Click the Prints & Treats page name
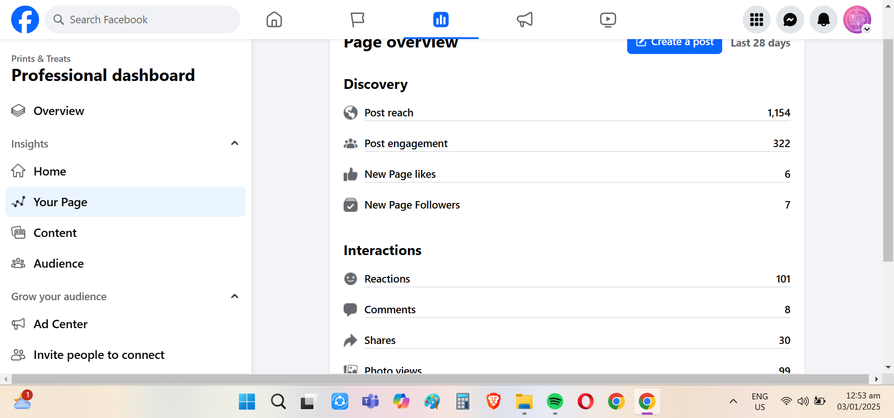This screenshot has width=894, height=418. click(x=41, y=59)
